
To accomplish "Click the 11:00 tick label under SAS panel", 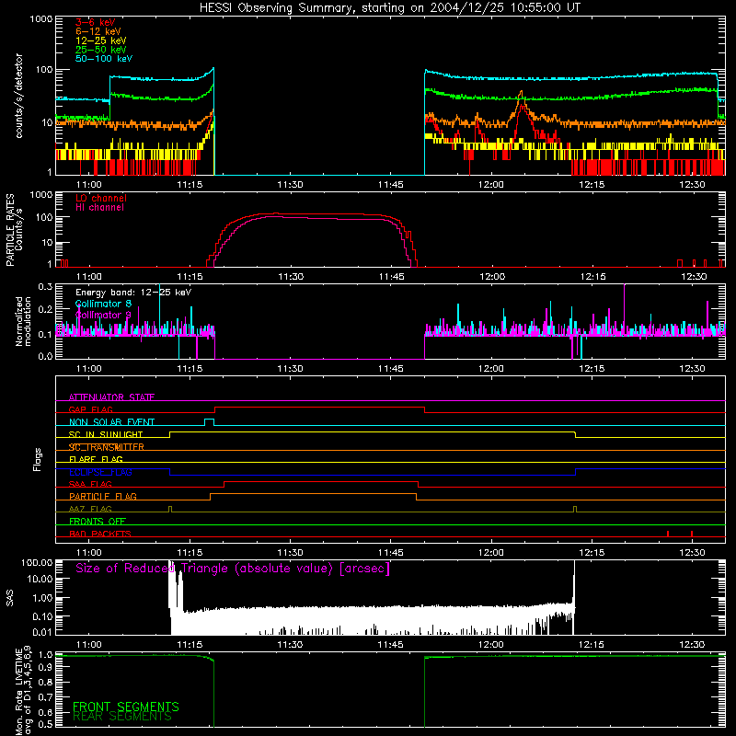I will [88, 645].
